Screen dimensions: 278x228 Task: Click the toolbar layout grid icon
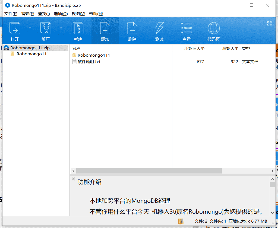point(269,23)
